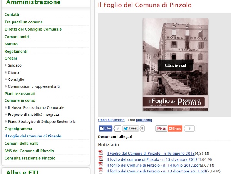This screenshot has width=231, height=174.
Task: Open the Contatti menu item
Action: [12, 14]
